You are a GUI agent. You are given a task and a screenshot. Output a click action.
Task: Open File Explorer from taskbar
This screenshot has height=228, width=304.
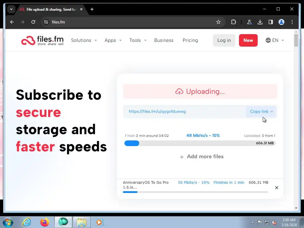82,222
